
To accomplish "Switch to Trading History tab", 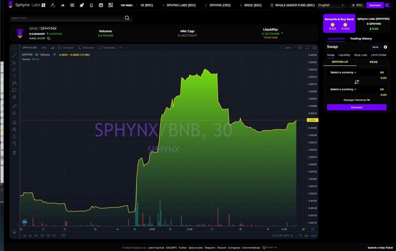I will pos(361,39).
